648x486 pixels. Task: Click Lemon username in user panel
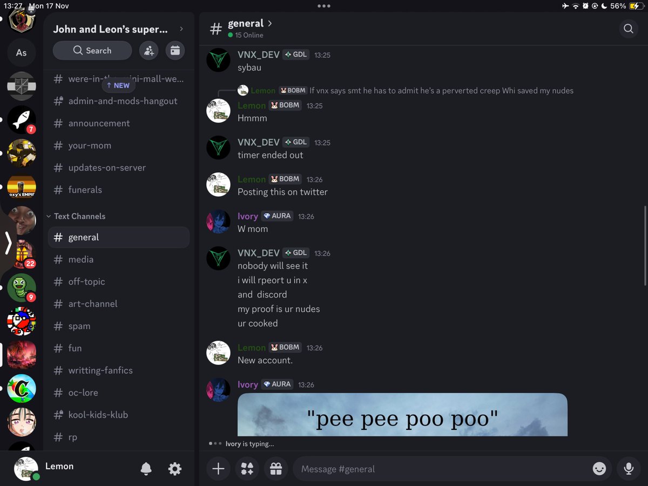[59, 466]
